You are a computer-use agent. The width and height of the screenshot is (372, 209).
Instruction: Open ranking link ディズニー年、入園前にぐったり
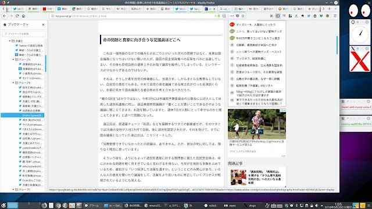(256, 24)
